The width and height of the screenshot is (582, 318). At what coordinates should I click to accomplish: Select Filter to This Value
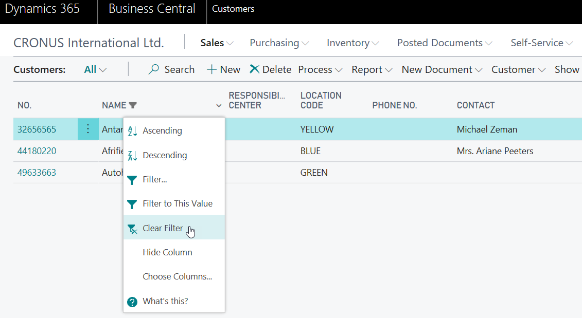click(x=174, y=203)
